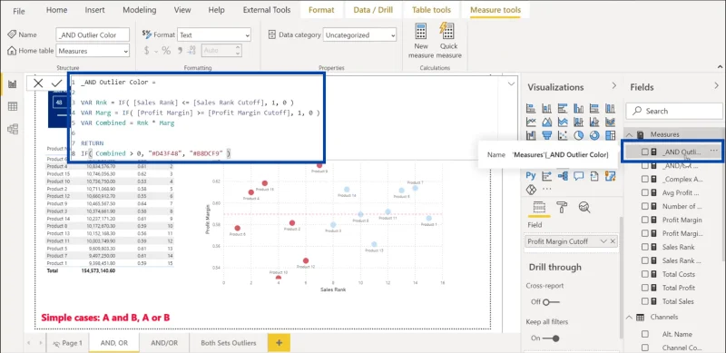Select the Clustered bar chart visual

(x=563, y=108)
